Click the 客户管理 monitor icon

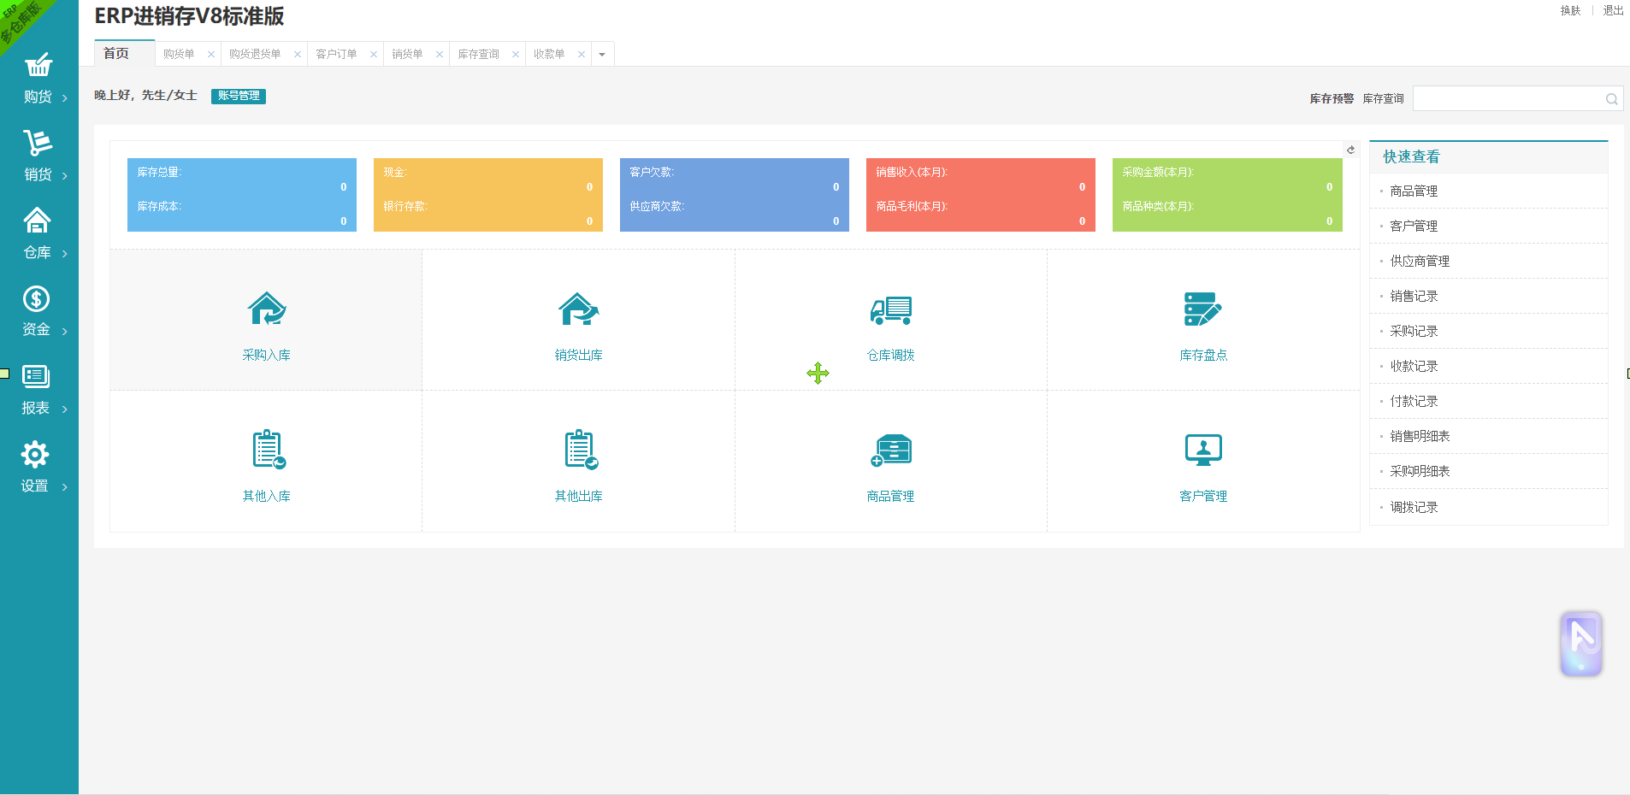[1203, 450]
